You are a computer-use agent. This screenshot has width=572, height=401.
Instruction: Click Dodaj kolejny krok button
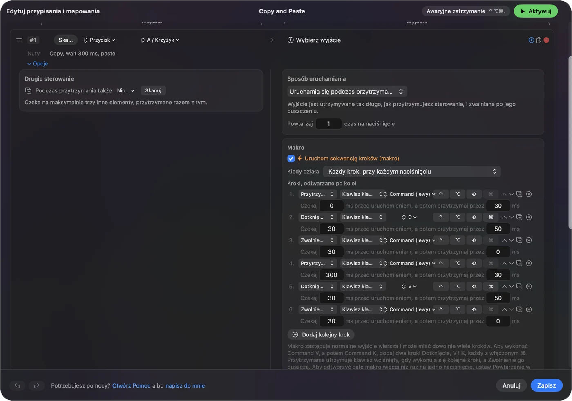321,335
